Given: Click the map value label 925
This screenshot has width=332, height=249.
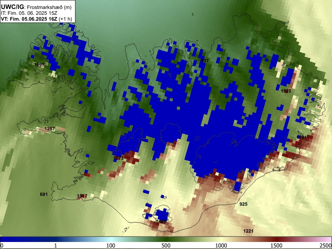Looking at the screenshot, I should tap(243, 204).
